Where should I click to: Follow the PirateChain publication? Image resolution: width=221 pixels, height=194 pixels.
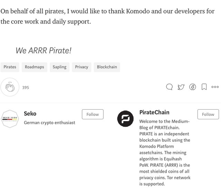coord(208,114)
